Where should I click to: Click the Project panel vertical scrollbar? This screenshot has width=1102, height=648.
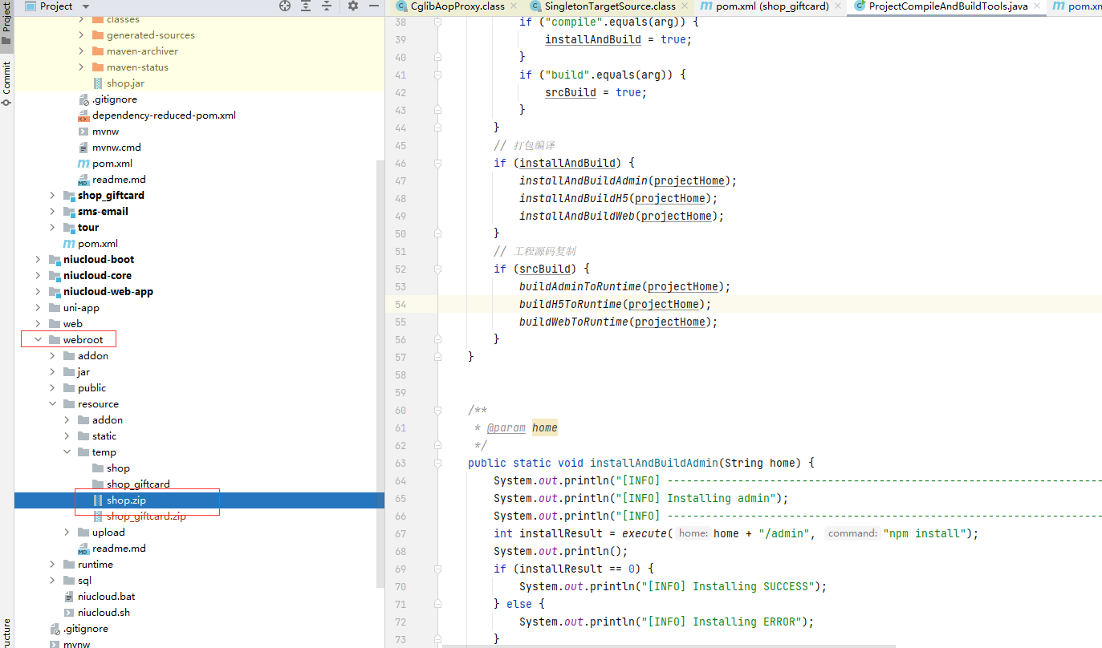(x=380, y=361)
